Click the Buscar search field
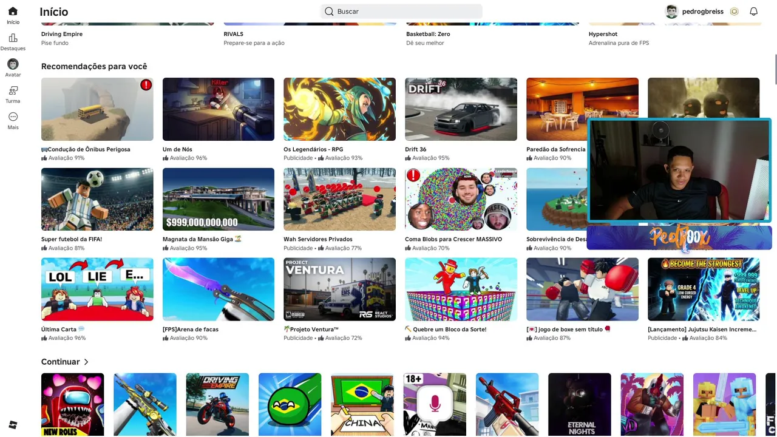The height and width of the screenshot is (437, 777). tap(401, 12)
